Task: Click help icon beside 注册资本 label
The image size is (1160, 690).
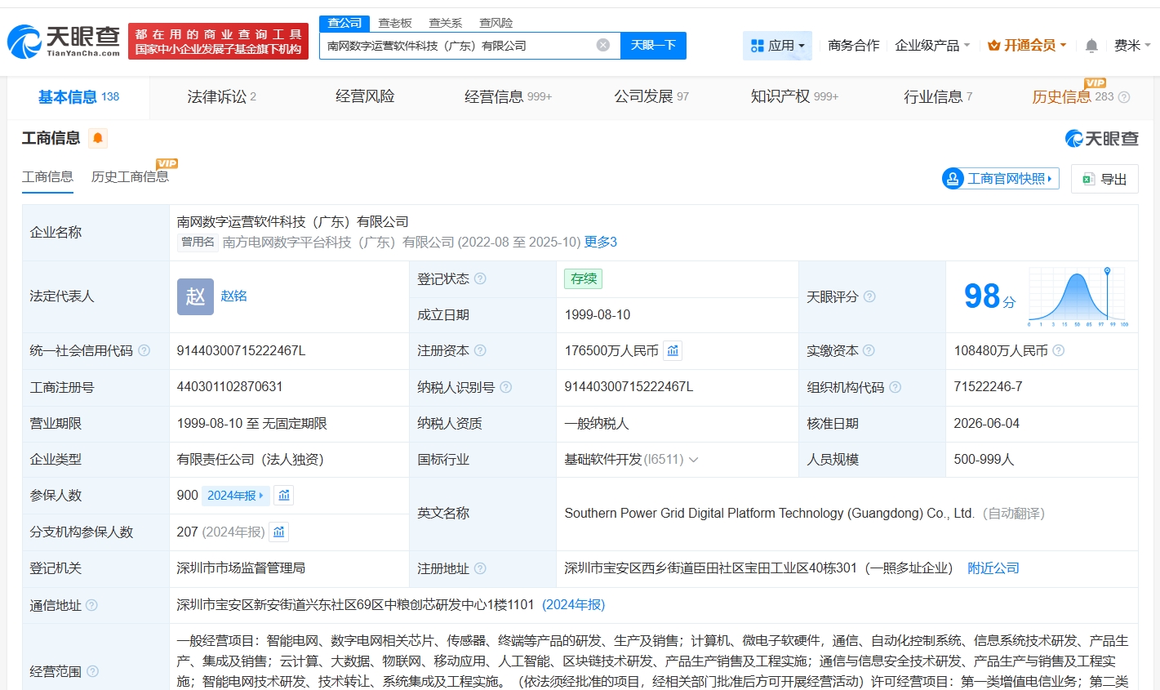Action: (480, 350)
